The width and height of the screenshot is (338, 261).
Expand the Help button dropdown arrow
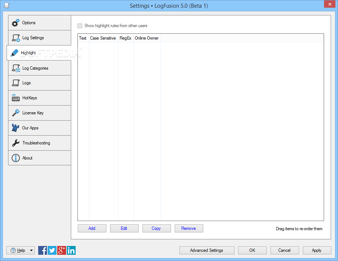click(x=32, y=250)
